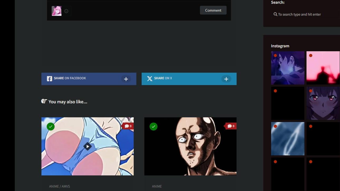Open the pink silhouette Instagram thumbnail
This screenshot has height=191, width=340.
tap(323, 68)
